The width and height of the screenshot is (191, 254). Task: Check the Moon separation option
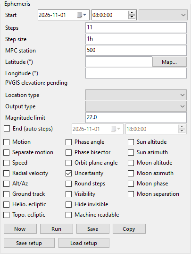(x=131, y=194)
